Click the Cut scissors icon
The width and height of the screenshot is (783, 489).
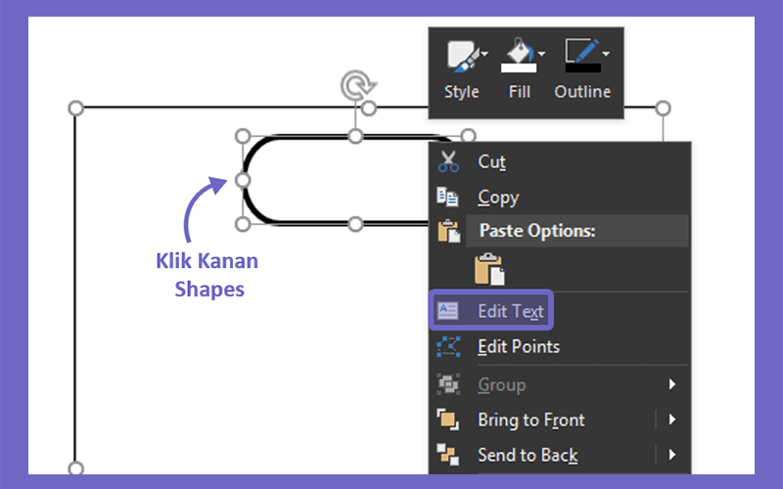(448, 161)
